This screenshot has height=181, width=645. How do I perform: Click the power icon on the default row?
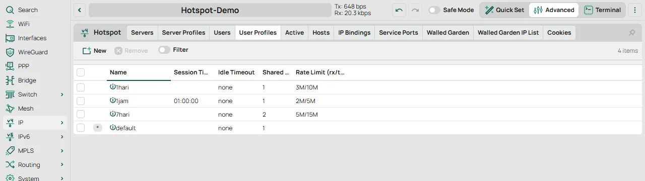pyautogui.click(x=113, y=128)
